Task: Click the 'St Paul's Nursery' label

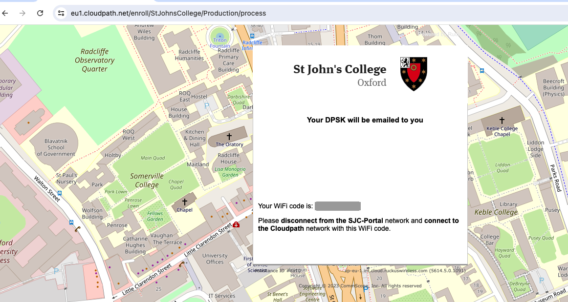Action: (66, 178)
